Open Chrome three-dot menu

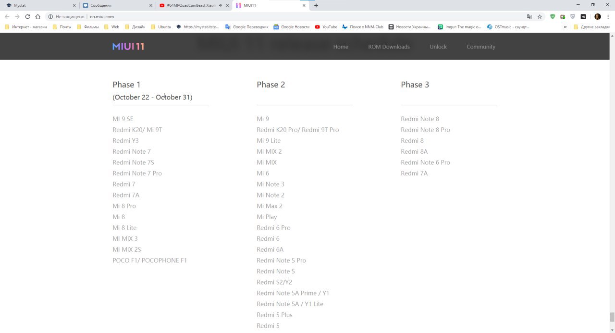pos(608,16)
